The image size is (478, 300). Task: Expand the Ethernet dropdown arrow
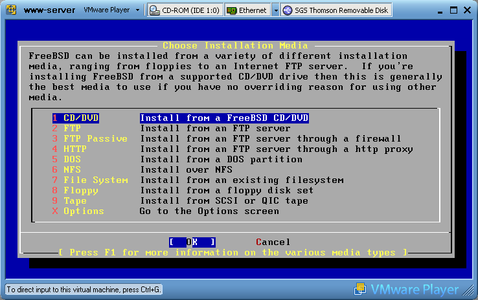coord(275,10)
